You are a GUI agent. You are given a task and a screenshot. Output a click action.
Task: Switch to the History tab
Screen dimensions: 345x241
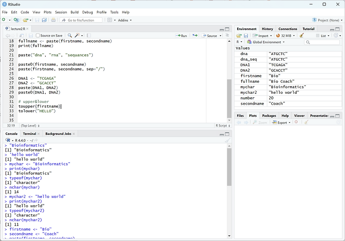tap(267, 29)
